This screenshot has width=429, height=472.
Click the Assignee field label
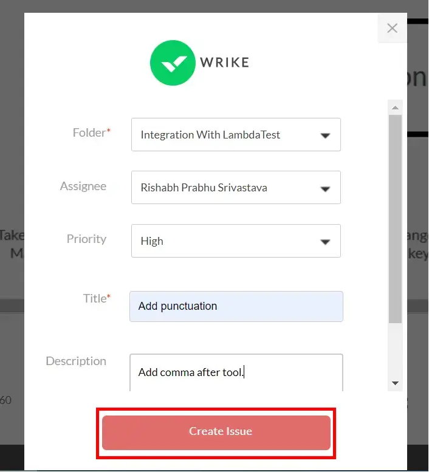[x=83, y=186]
